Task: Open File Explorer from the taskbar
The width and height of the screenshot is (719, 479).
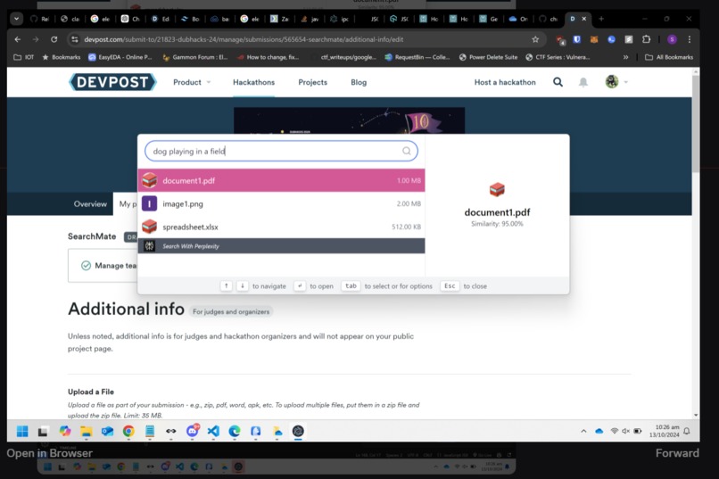Action: [x=86, y=431]
